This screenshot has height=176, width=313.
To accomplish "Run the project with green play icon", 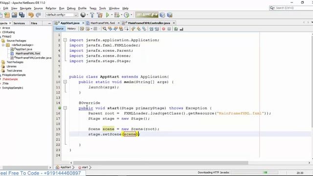I will (x=108, y=15).
